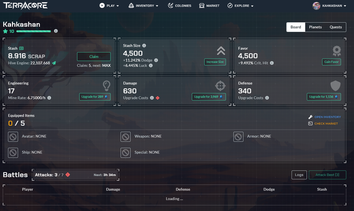Click the Next: 3h 34m timer text

[105, 175]
